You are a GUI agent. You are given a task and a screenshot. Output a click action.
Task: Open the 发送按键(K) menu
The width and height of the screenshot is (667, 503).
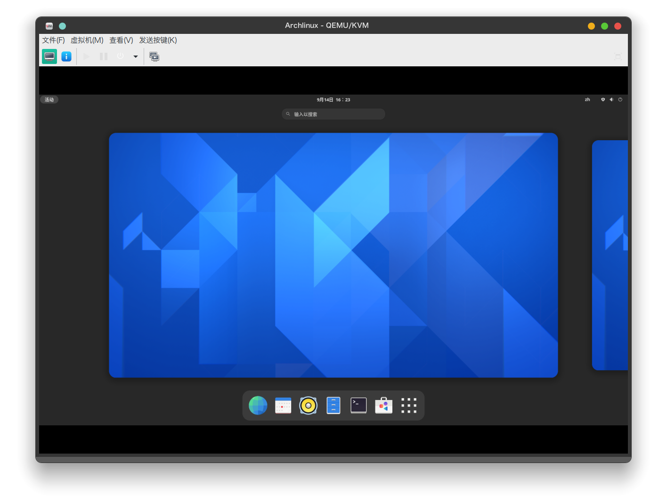tap(157, 40)
